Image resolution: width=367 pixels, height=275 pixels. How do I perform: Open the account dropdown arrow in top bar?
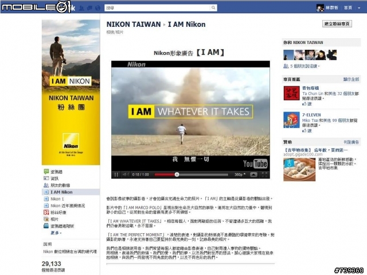[x=359, y=8]
